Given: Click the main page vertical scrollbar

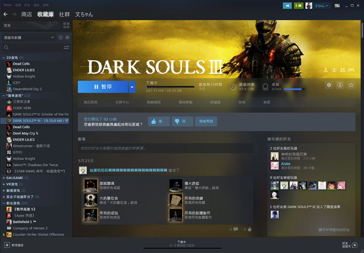Looking at the screenshot, I should (x=362, y=30).
